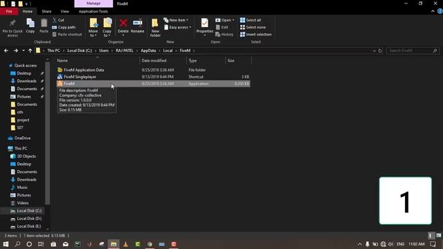Open the Easy access dropdown
This screenshot has height=249, width=443.
[178, 27]
